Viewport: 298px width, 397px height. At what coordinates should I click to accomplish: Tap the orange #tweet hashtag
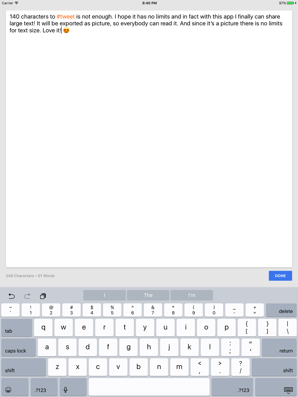66,17
